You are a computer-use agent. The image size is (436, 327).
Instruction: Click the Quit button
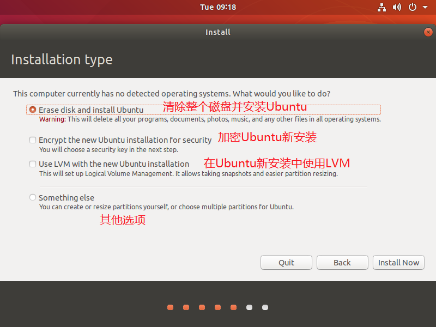[286, 263]
